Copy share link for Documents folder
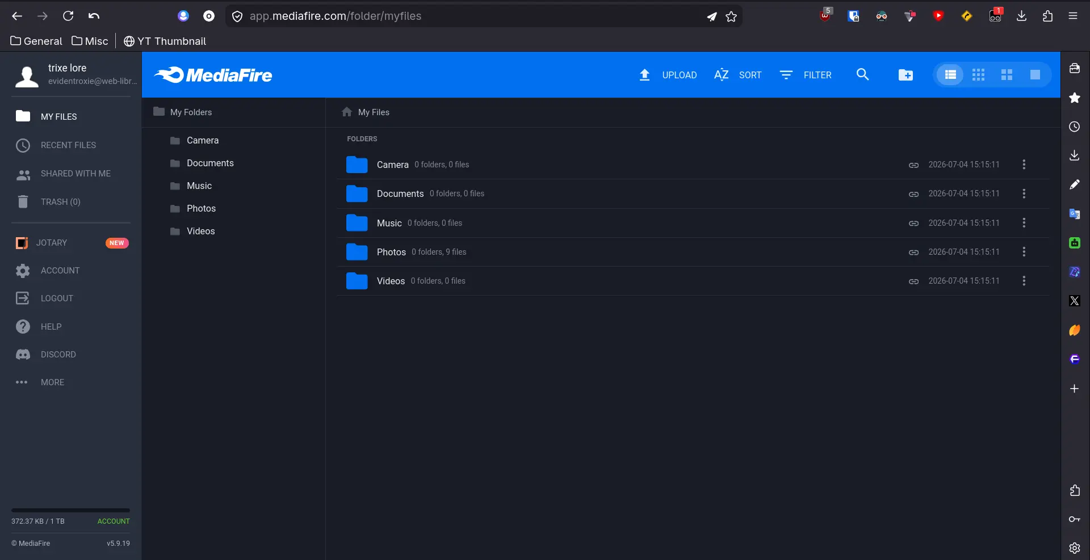 (x=913, y=194)
